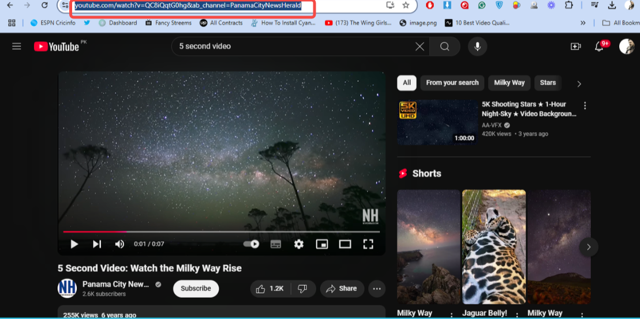
Task: Show browser Downloads
Action: [611, 5]
